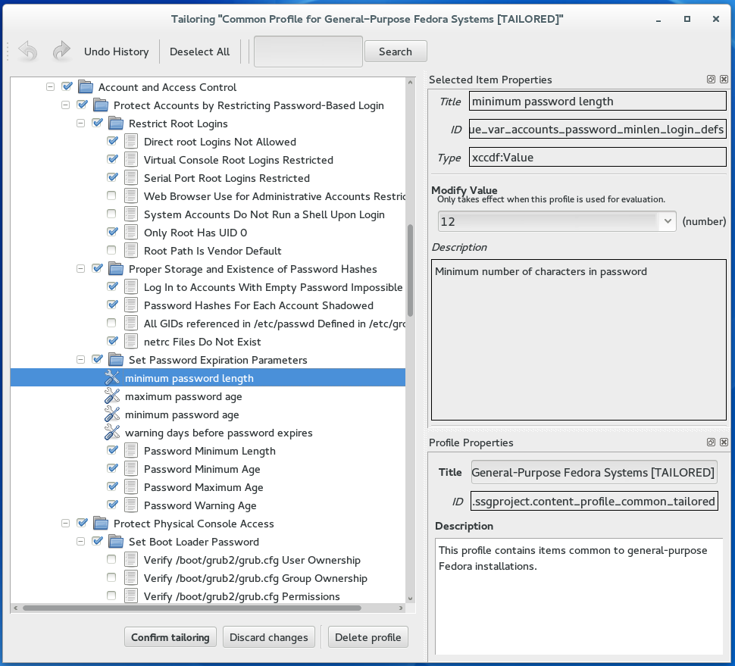Click the document icon next to netrc Files Do Not Exist
Viewport: 735px width, 666px height.
coord(130,342)
